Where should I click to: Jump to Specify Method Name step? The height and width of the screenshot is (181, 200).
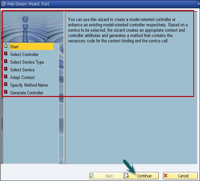point(29,85)
